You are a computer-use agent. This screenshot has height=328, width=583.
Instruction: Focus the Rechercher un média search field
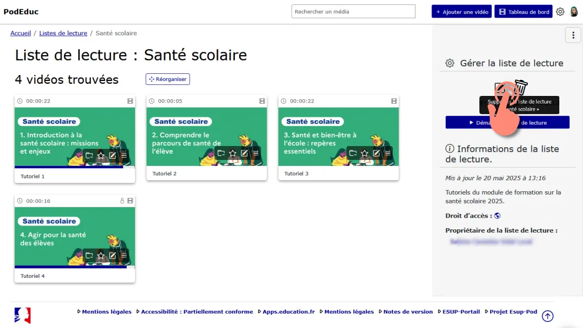pyautogui.click(x=353, y=12)
